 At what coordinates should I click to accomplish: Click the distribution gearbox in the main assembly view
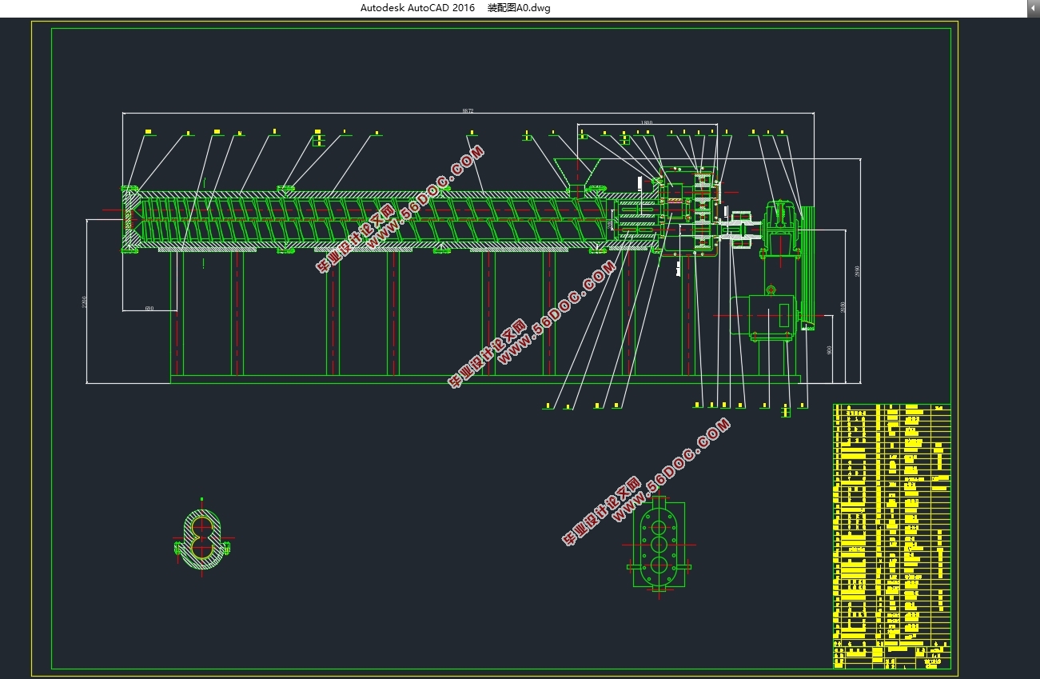click(x=690, y=212)
